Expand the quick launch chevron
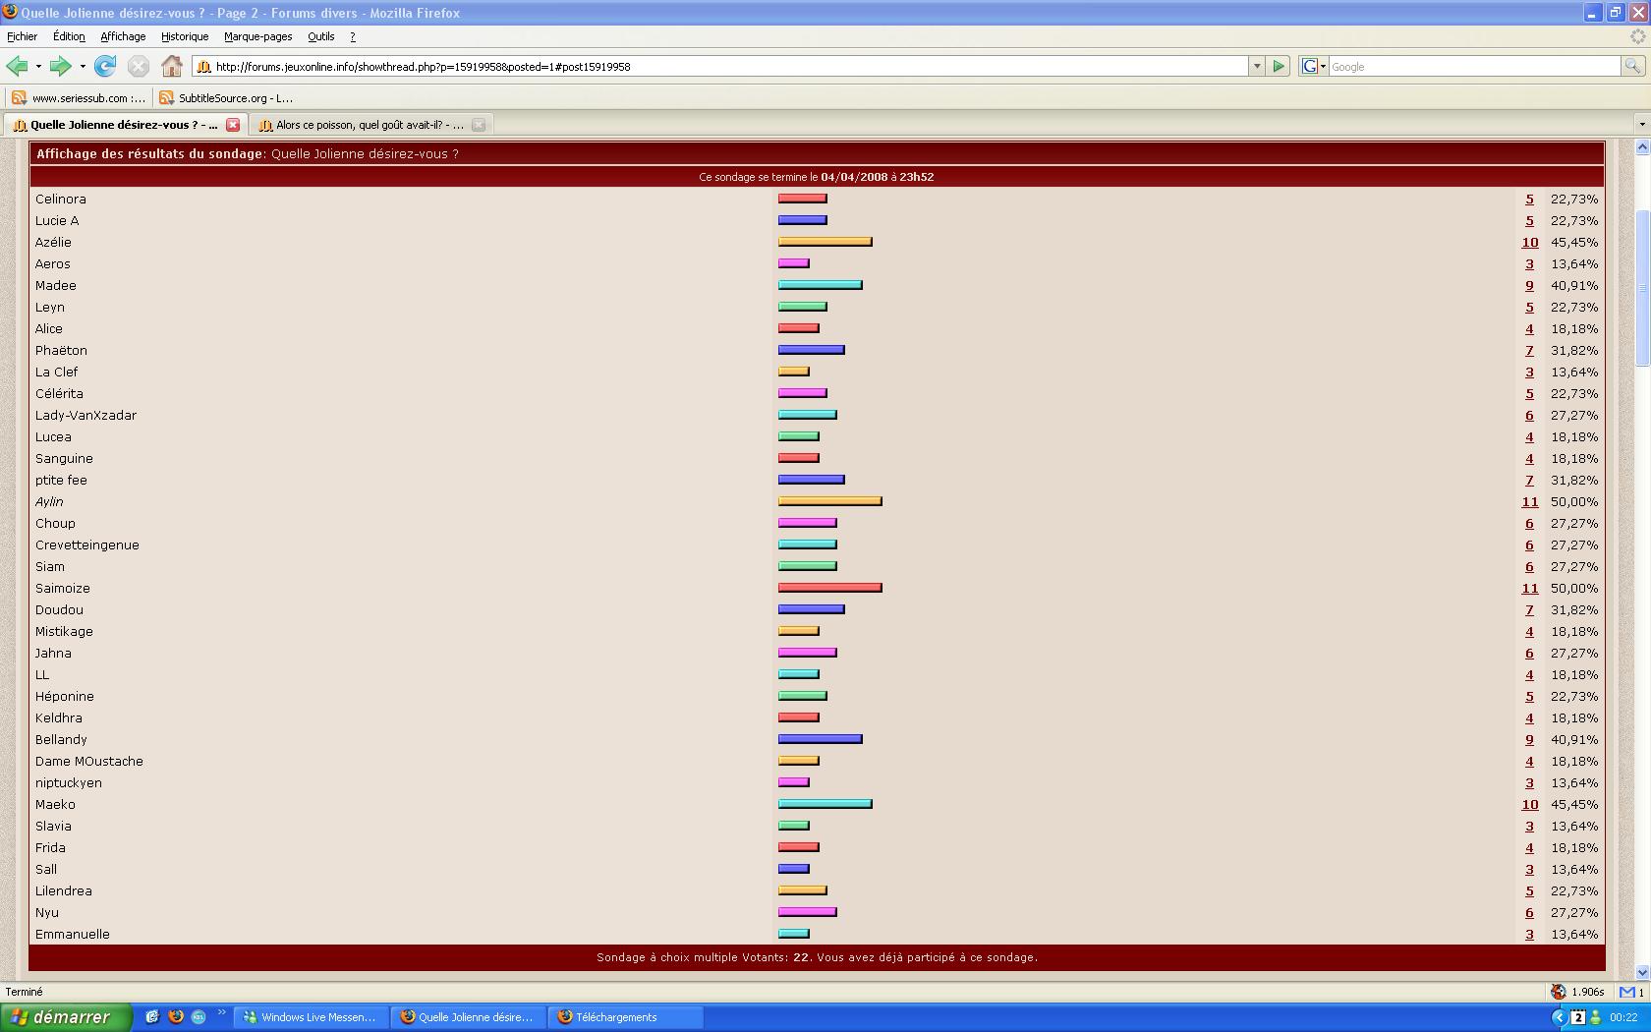Viewport: 1651px width, 1032px height. click(221, 1013)
